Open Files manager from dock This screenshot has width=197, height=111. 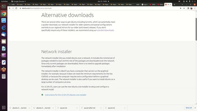(4, 41)
